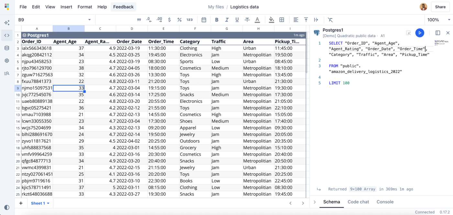
Task: Open the Edit menu
Action: tap(36, 7)
